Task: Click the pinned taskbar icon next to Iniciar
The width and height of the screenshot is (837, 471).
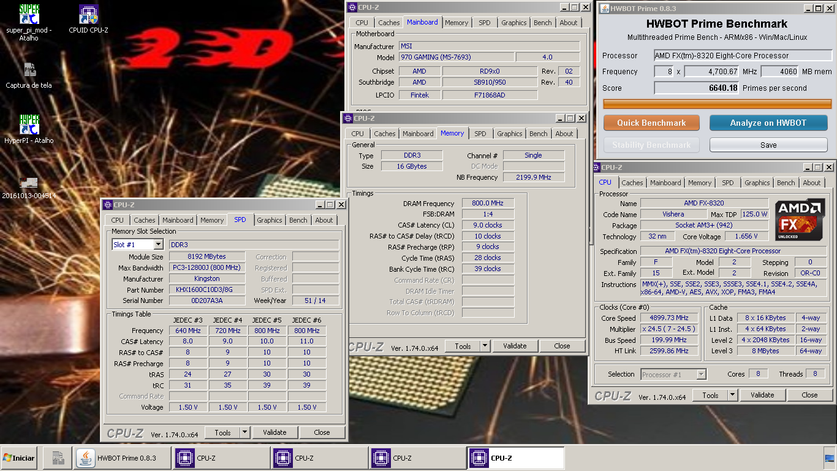Action: coord(58,458)
